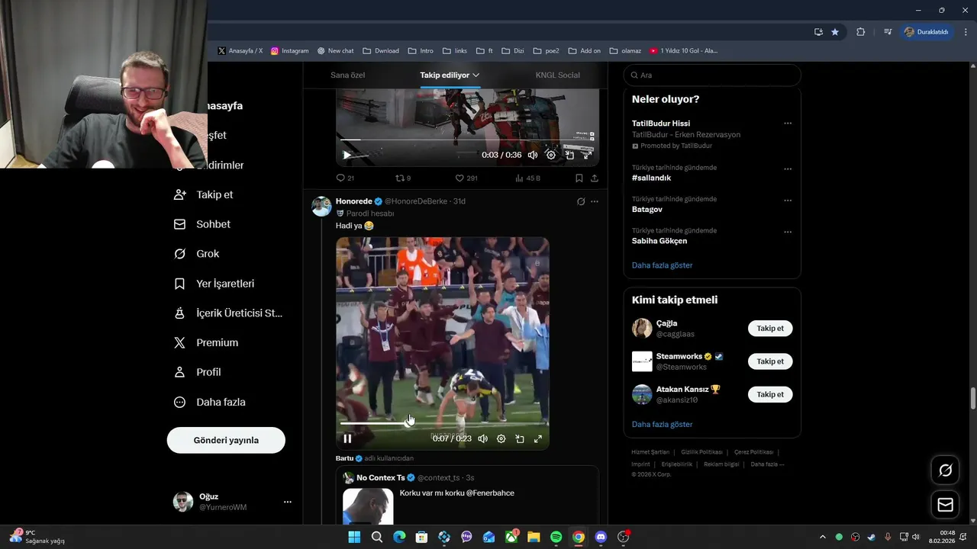This screenshot has width=977, height=549.
Task: Repost the tweet with 9 reposts
Action: pos(403,178)
